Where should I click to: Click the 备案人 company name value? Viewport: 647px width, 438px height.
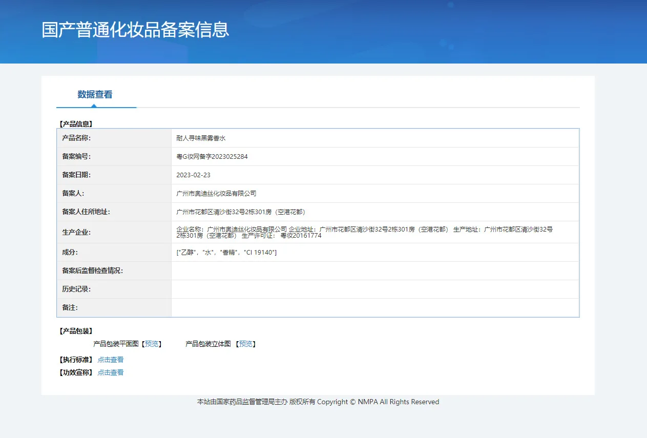216,194
